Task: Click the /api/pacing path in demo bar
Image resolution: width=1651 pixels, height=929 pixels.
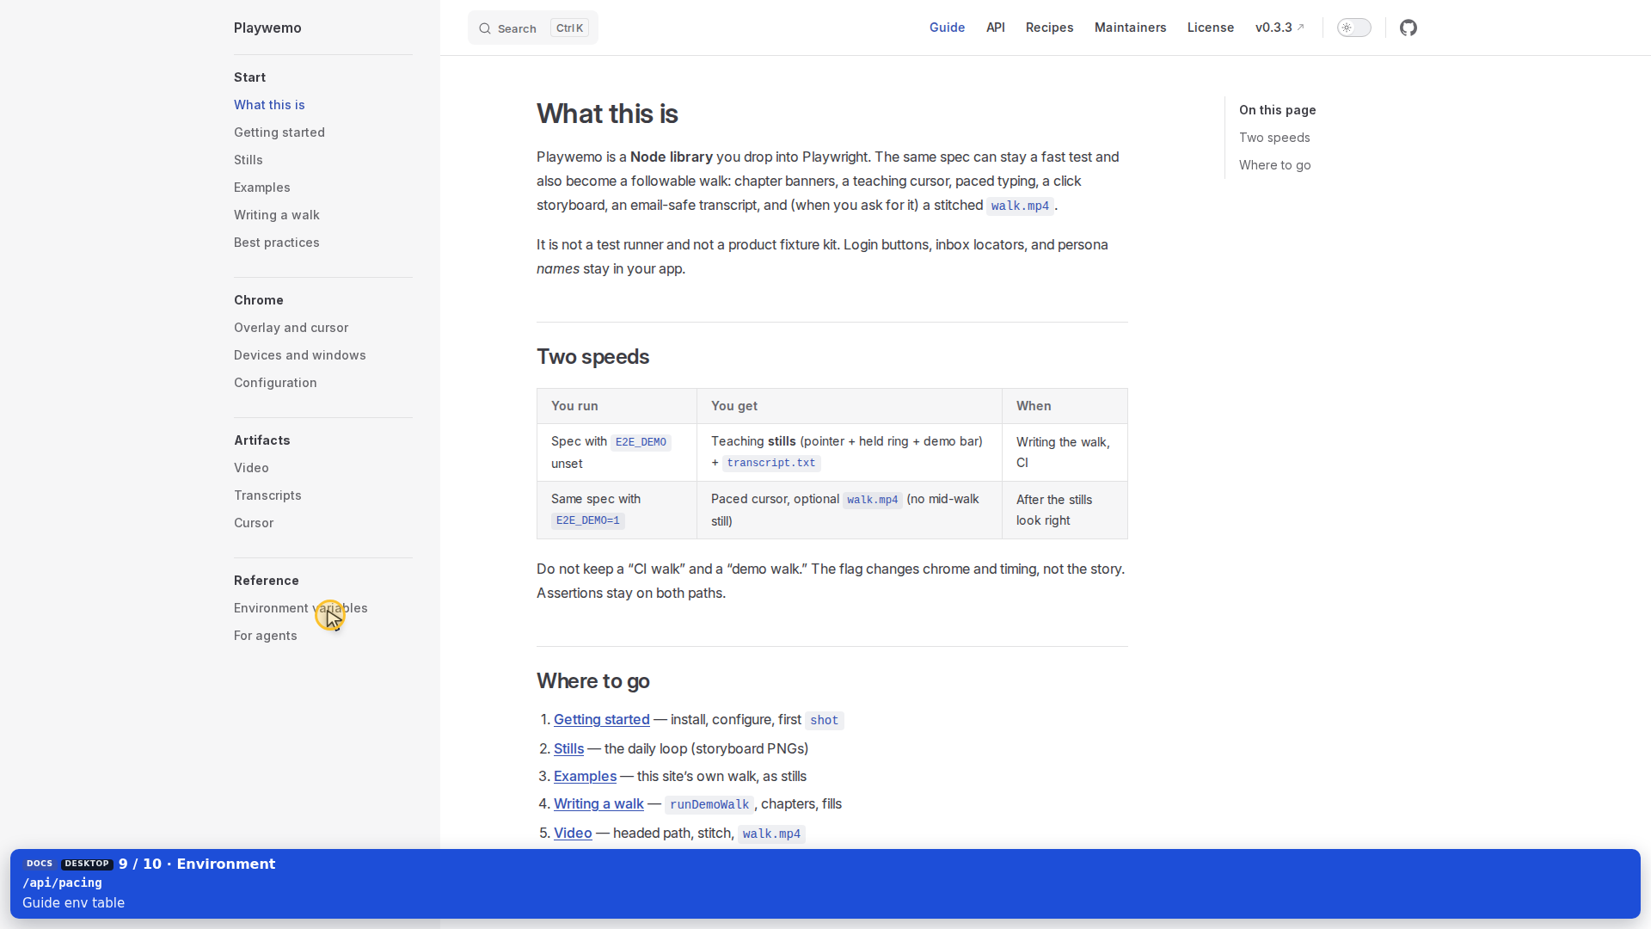Action: click(62, 883)
